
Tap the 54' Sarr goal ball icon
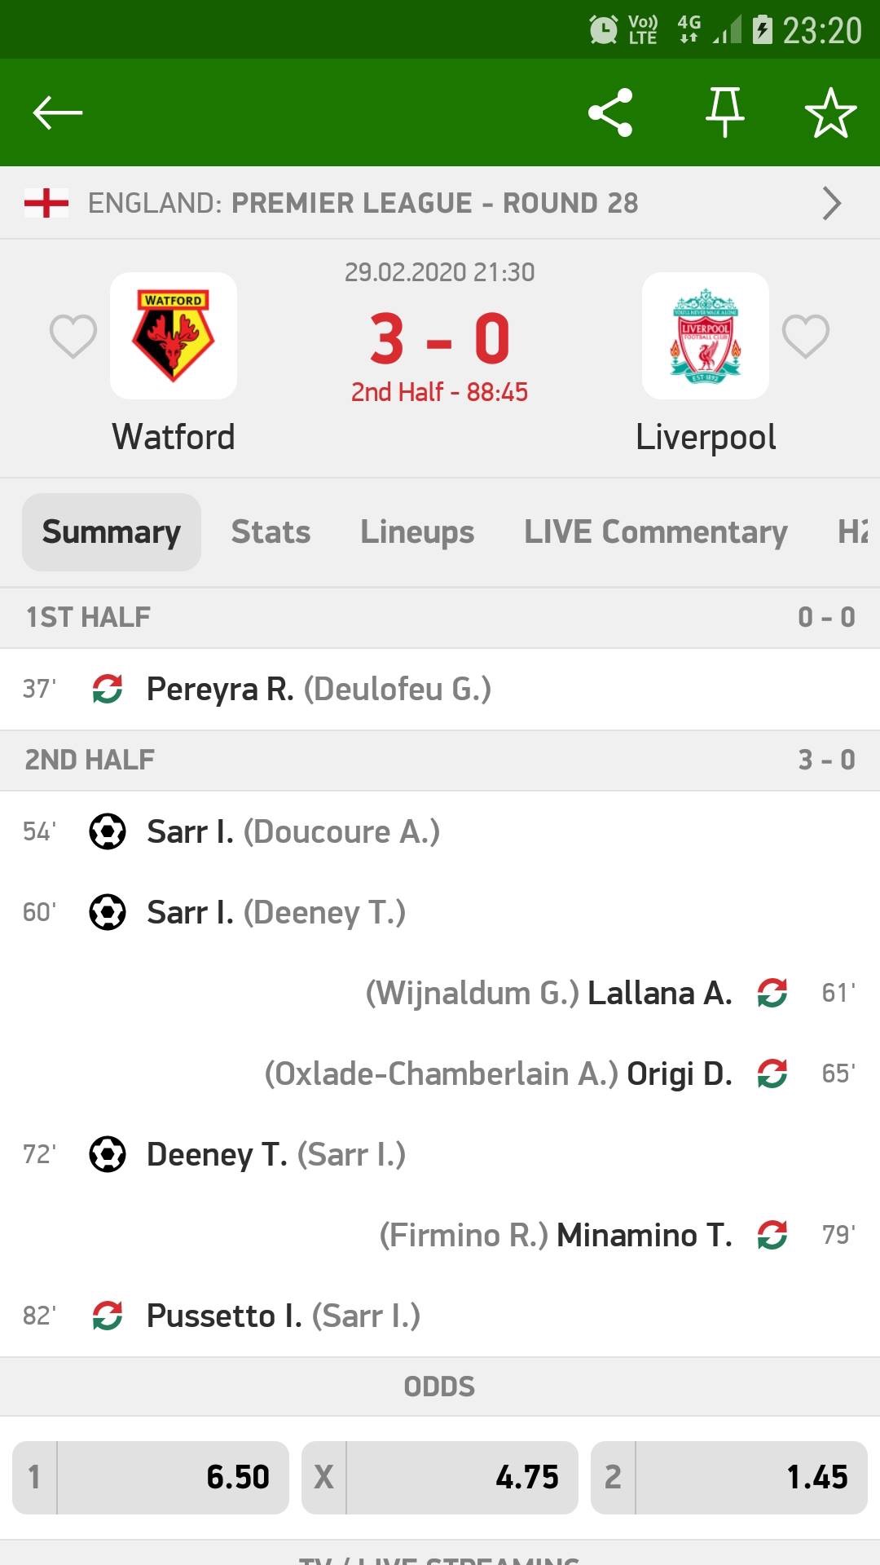tap(108, 832)
